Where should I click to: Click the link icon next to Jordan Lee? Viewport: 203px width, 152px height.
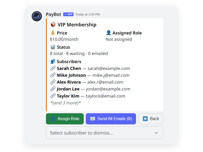pyautogui.click(x=53, y=89)
